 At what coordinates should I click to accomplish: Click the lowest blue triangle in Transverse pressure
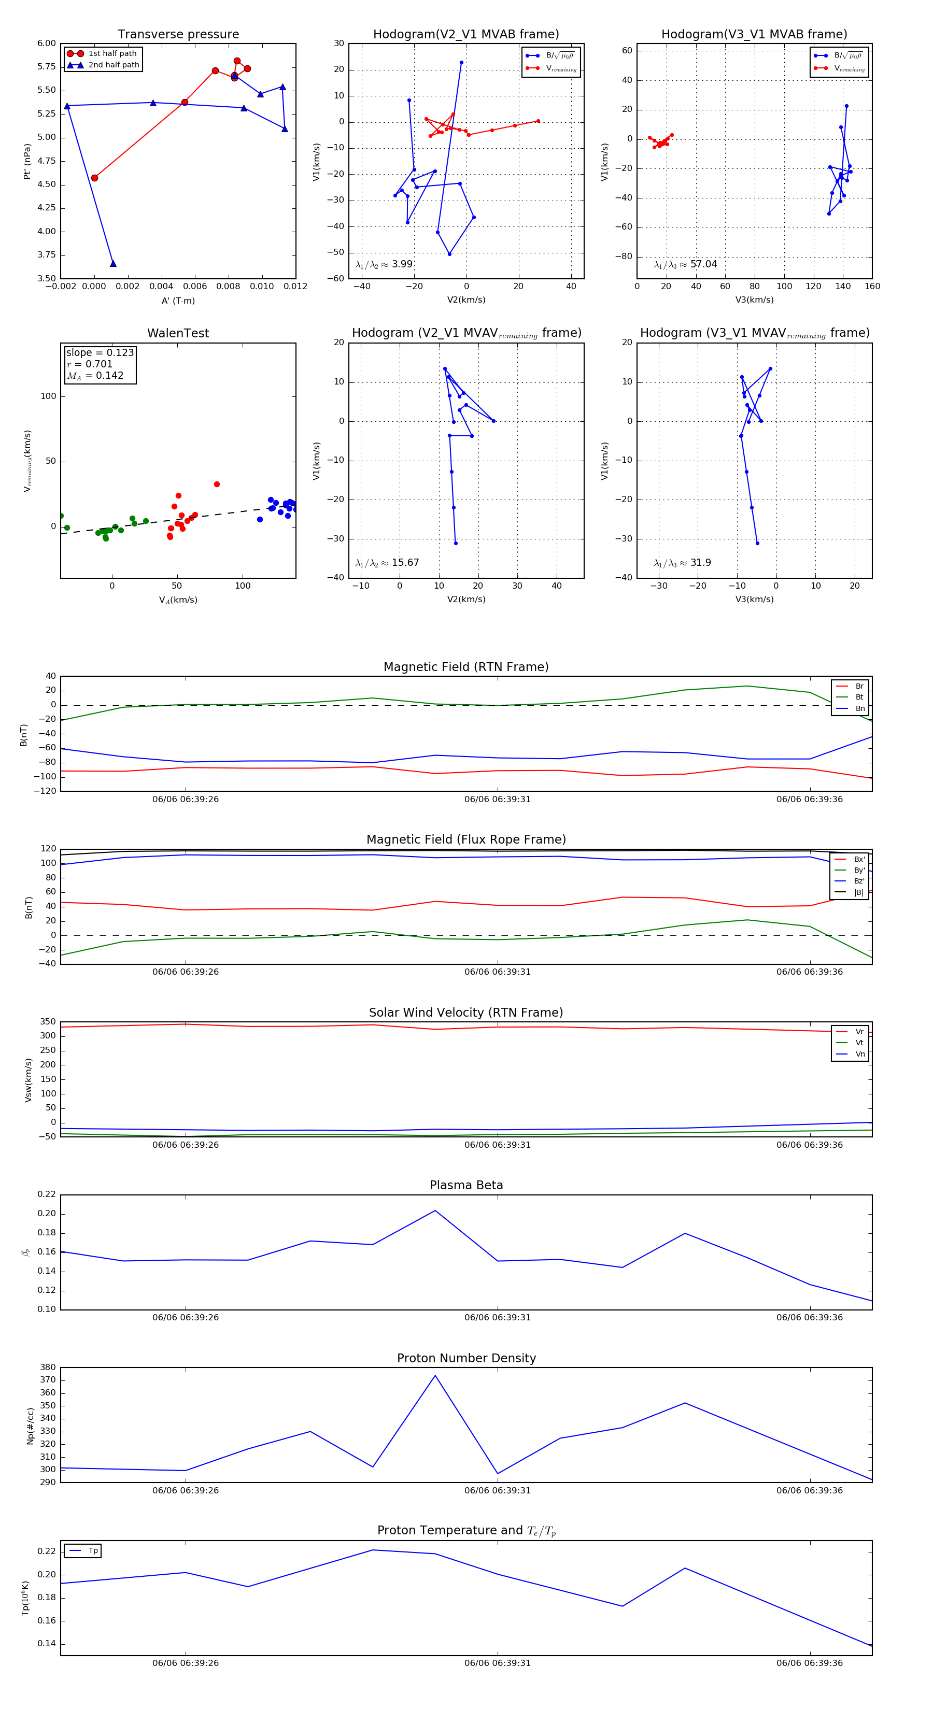click(113, 264)
